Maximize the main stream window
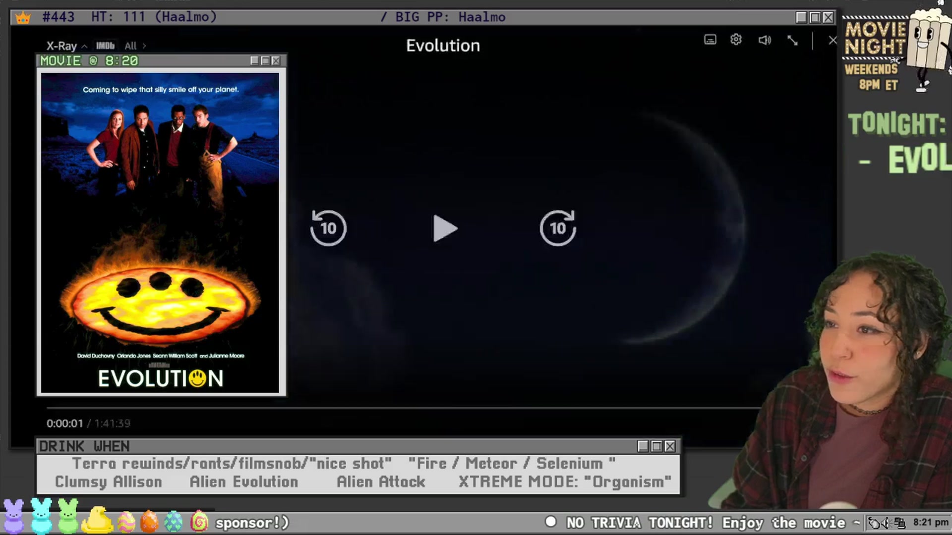Image resolution: width=952 pixels, height=535 pixels. pyautogui.click(x=815, y=17)
